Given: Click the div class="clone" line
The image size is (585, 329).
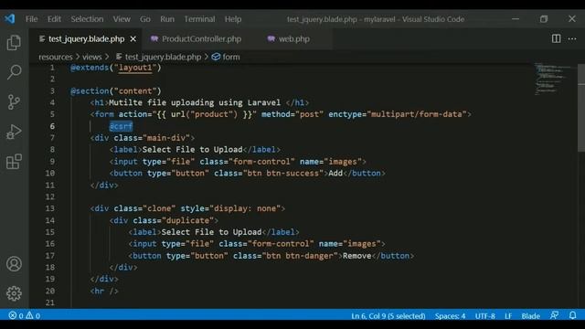Looking at the screenshot, I should tap(187, 208).
